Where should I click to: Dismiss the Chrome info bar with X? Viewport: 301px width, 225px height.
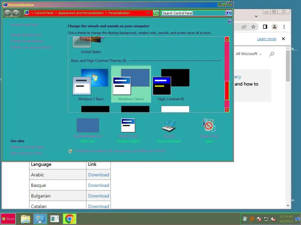tap(283, 39)
